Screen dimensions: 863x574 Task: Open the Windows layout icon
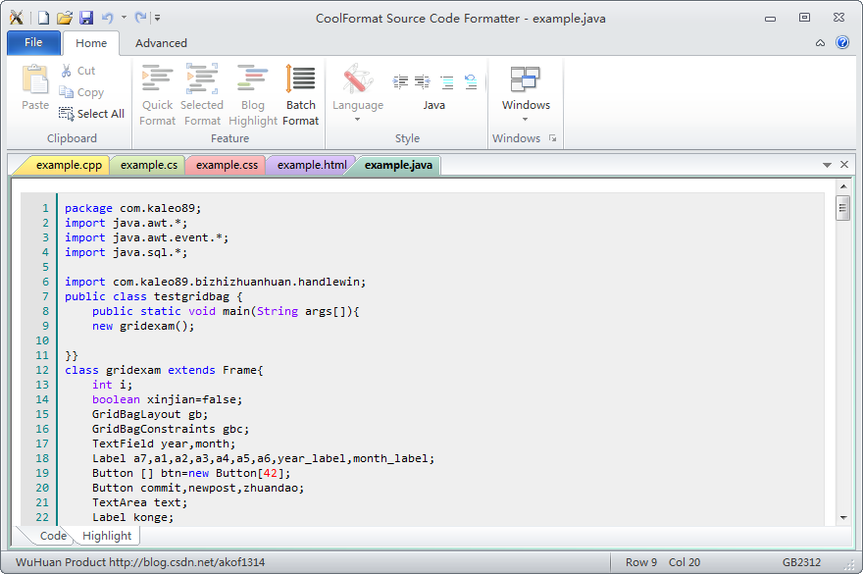click(x=526, y=79)
